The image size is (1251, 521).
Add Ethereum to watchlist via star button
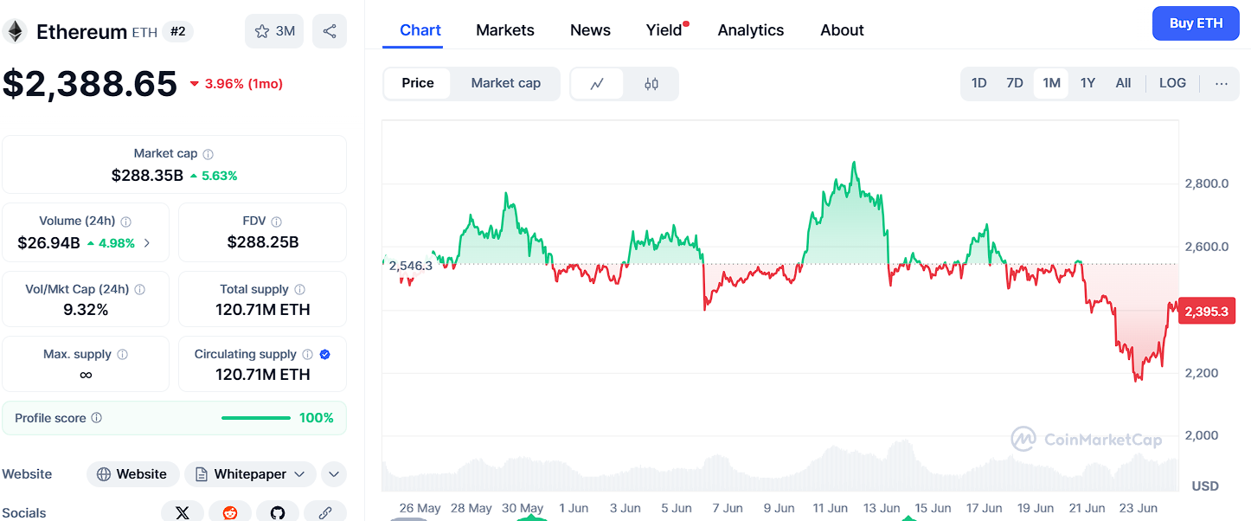(274, 31)
